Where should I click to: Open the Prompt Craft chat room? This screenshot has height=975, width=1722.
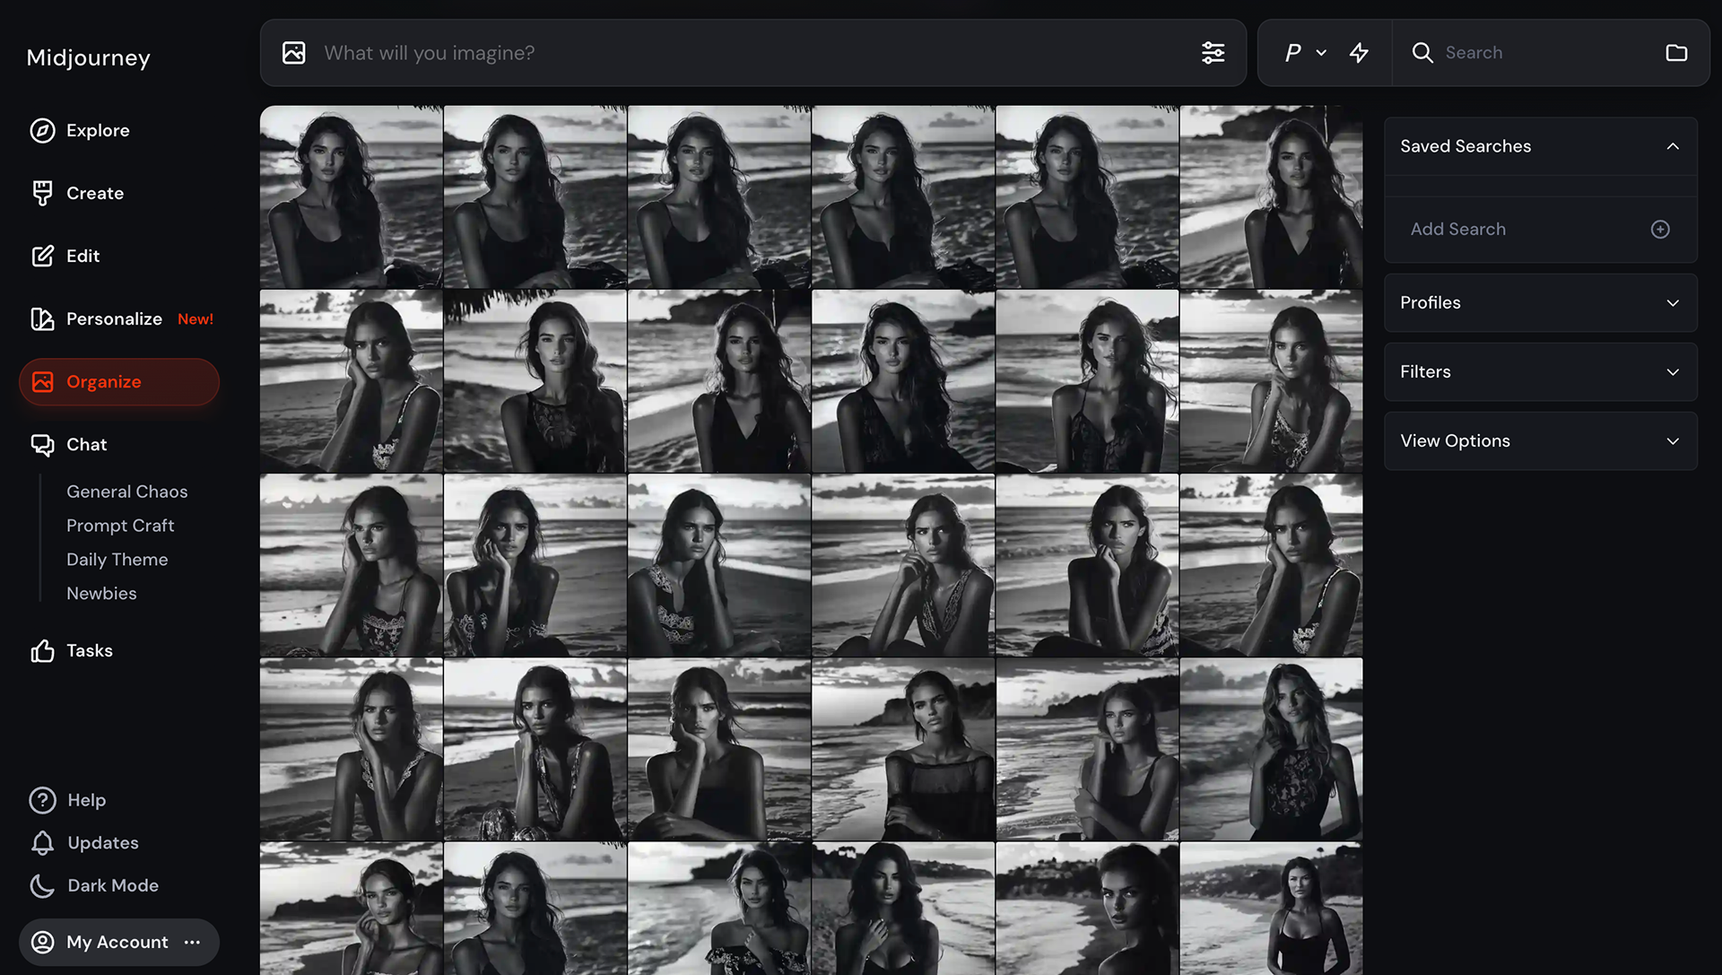120,526
